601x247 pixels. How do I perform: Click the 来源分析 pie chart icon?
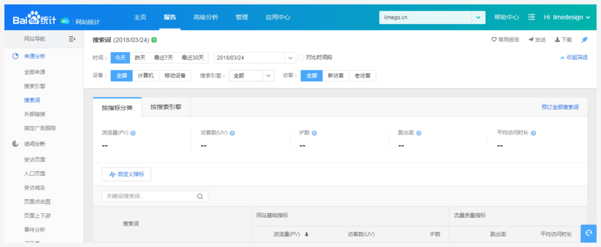click(x=15, y=56)
